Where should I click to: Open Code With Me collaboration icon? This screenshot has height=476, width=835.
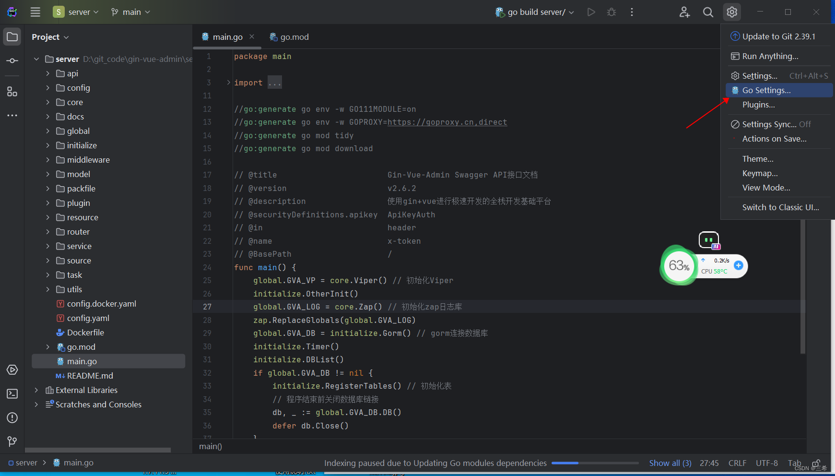pos(684,12)
